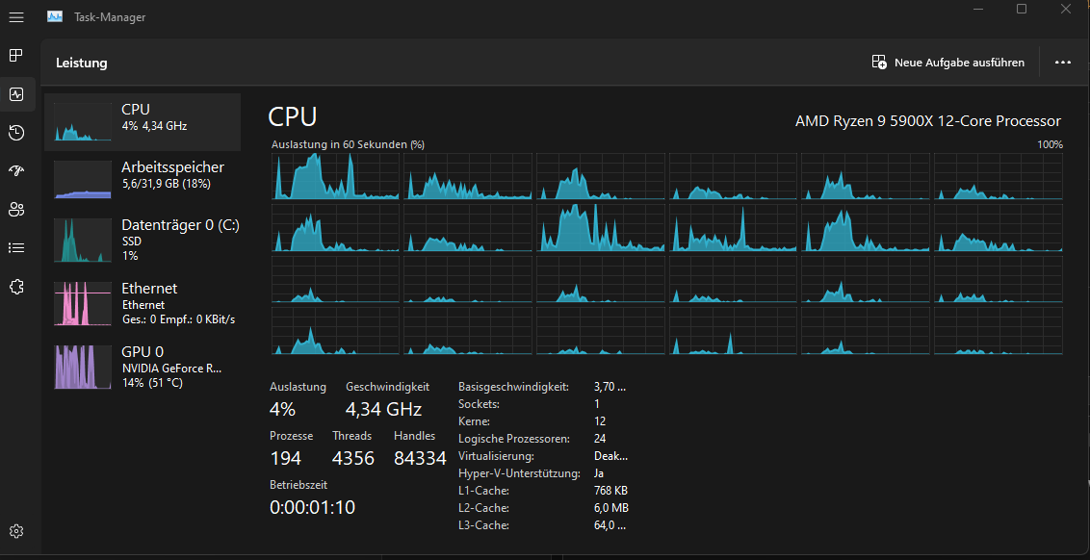Select Datenträger 0 (C:) entry
This screenshot has width=1090, height=560.
pyautogui.click(x=143, y=240)
